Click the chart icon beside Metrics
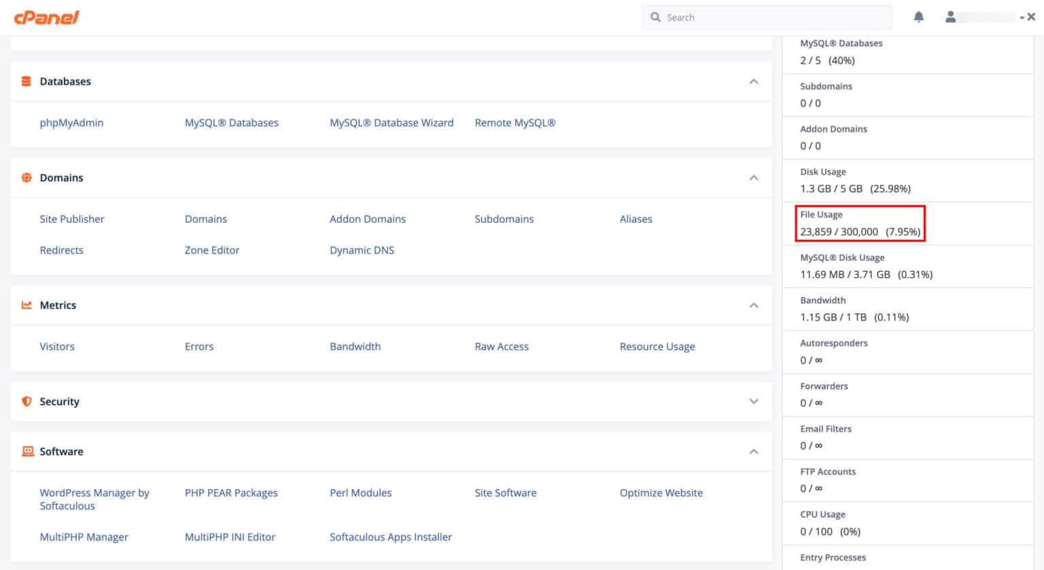This screenshot has height=570, width=1044. [x=26, y=305]
